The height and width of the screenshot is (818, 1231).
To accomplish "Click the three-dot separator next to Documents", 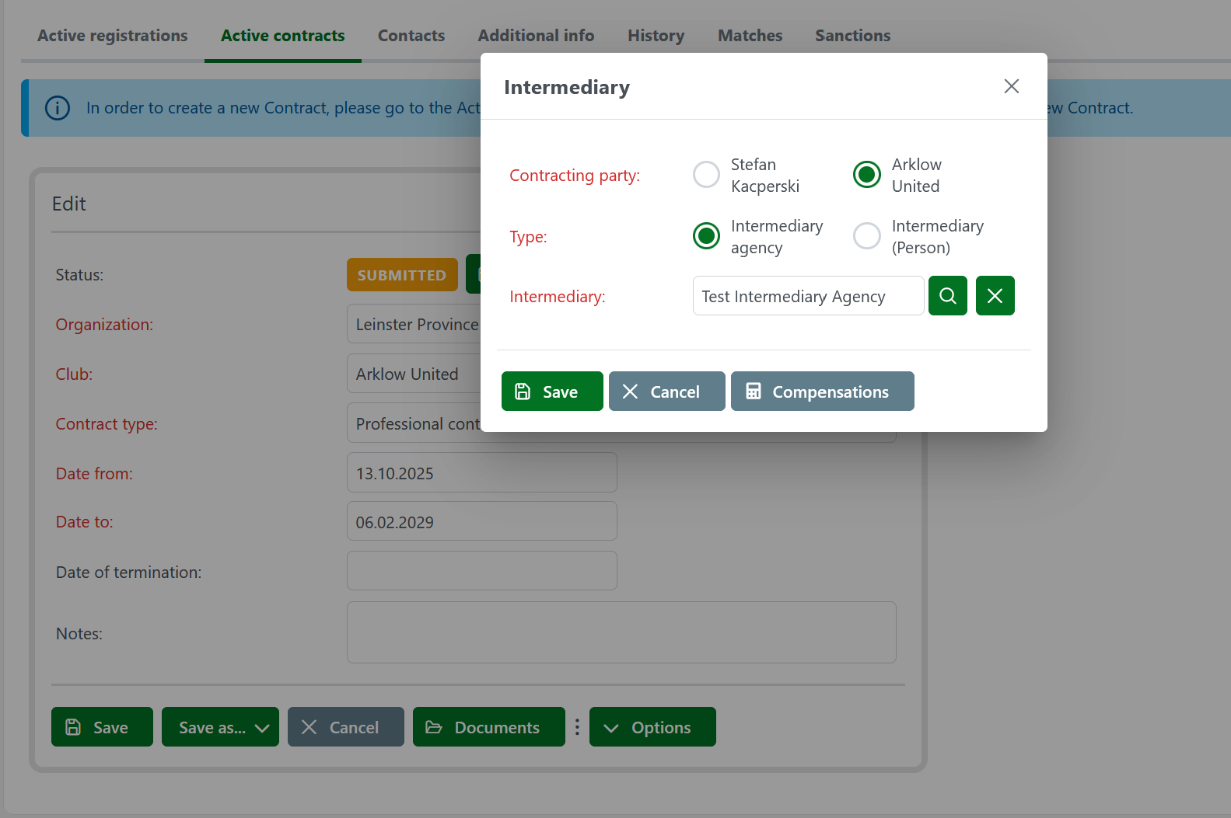I will click(x=577, y=727).
